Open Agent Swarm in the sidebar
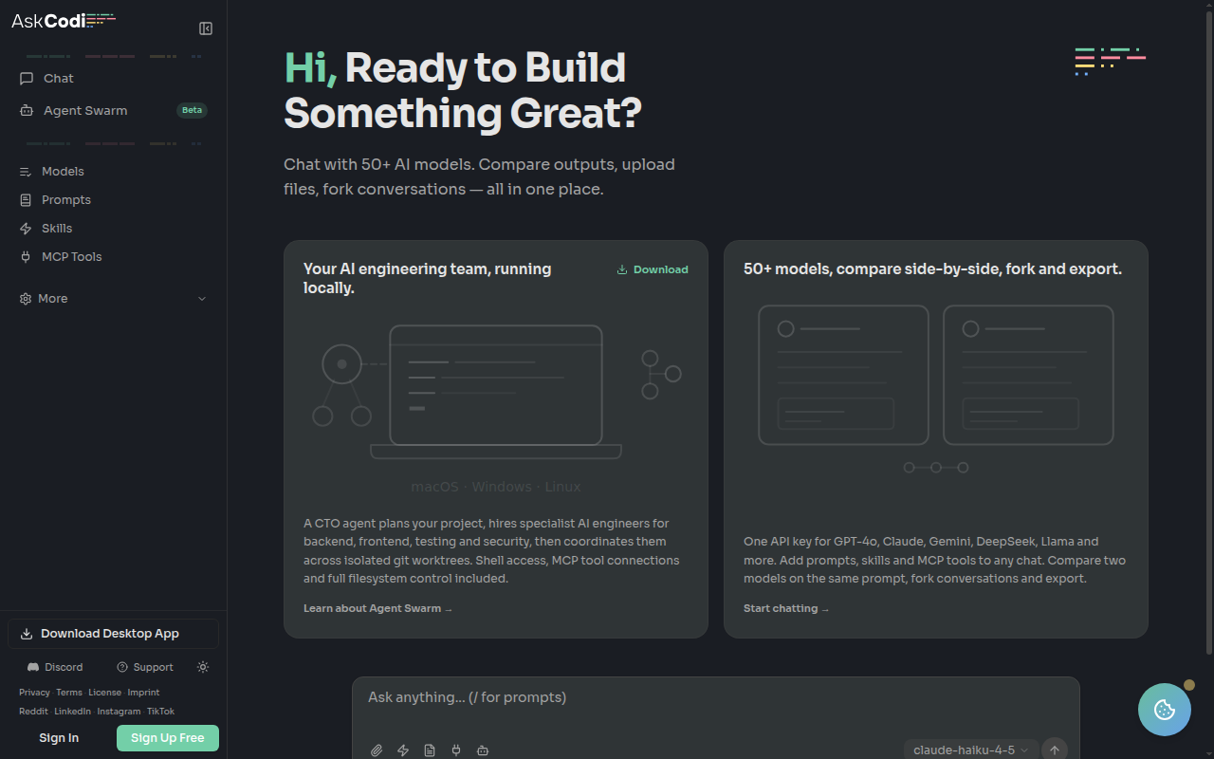Screen dimensions: 1214x759 click(114, 110)
